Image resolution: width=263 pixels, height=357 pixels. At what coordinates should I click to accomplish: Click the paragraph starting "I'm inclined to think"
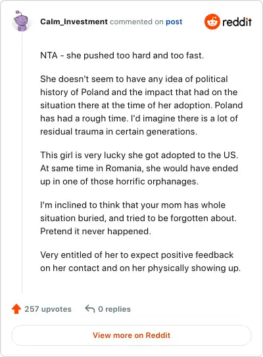(x=139, y=218)
